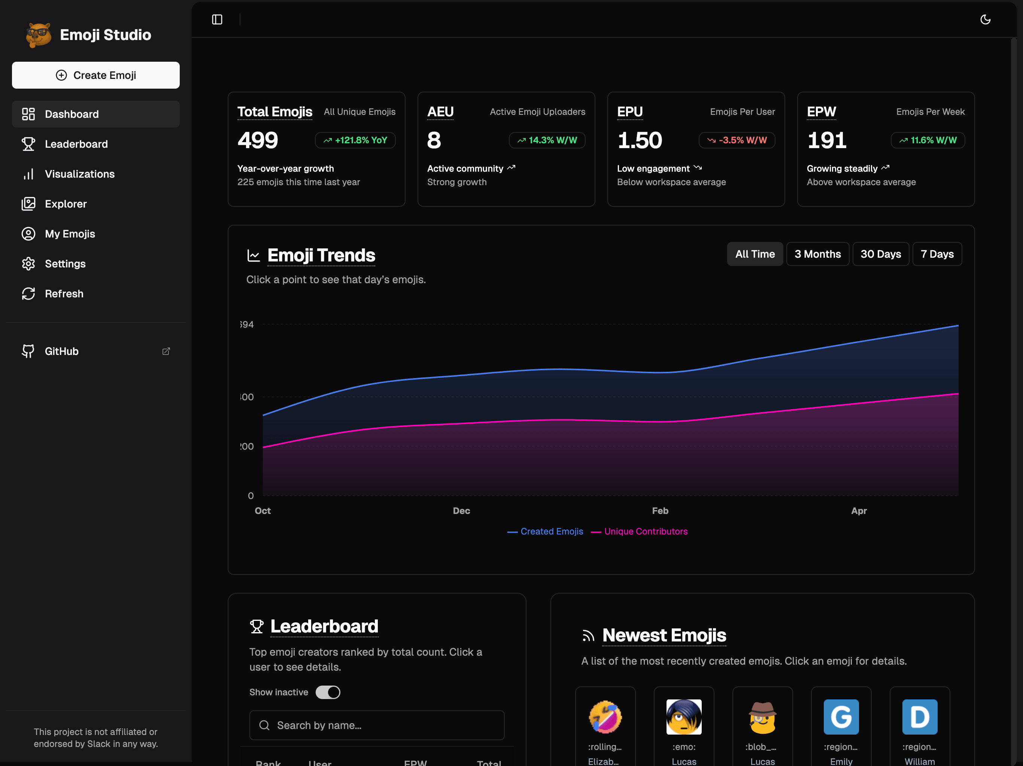Toggle the Show inactive switch
Viewport: 1023px width, 766px height.
point(327,692)
